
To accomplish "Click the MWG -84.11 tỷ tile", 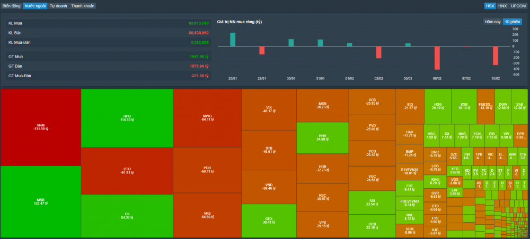I will coord(207,118).
